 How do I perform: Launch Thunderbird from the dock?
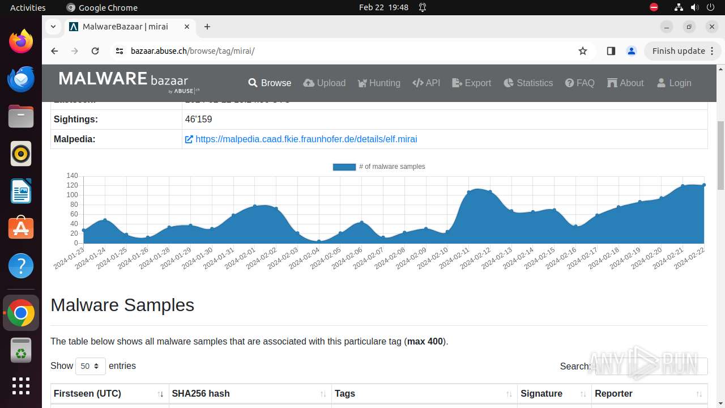[21, 79]
